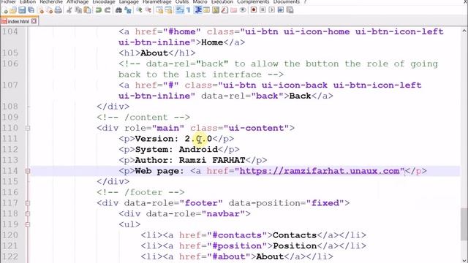Open the Recherche menu
This screenshot has height=263, width=468.
pyautogui.click(x=51, y=1)
